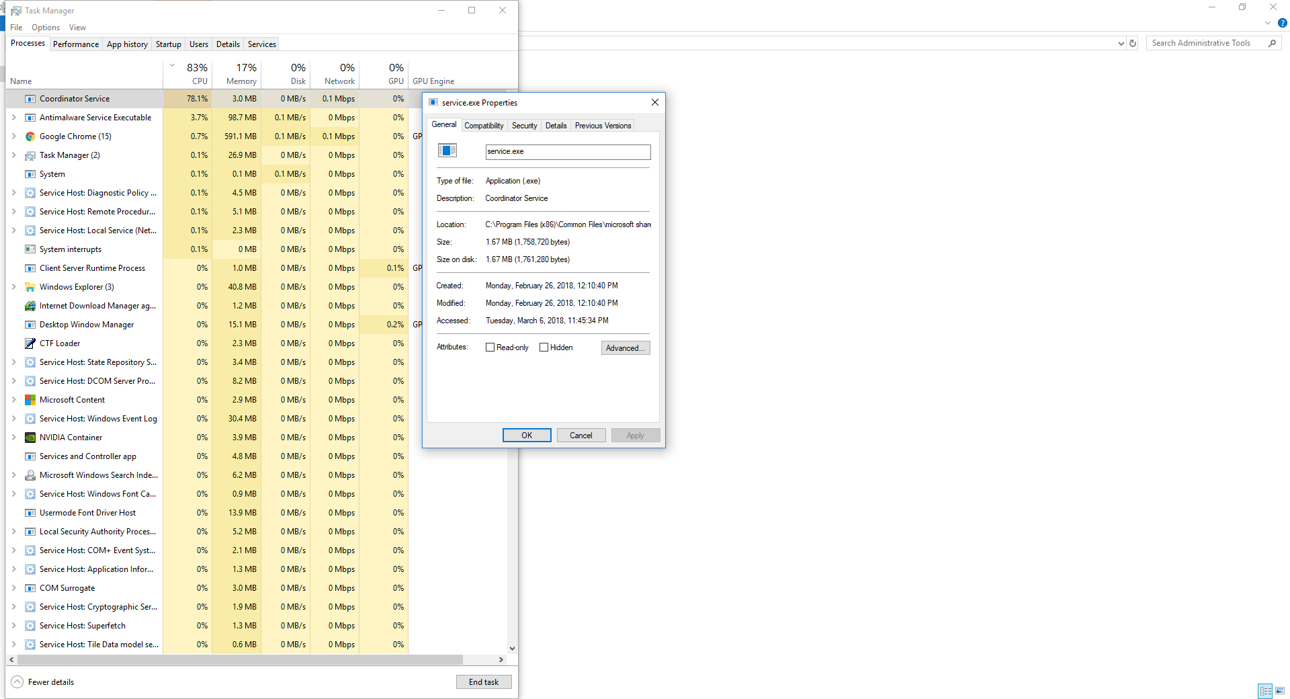The height and width of the screenshot is (699, 1290).
Task: Switch to details view icon at the bottom right
Action: [1266, 691]
